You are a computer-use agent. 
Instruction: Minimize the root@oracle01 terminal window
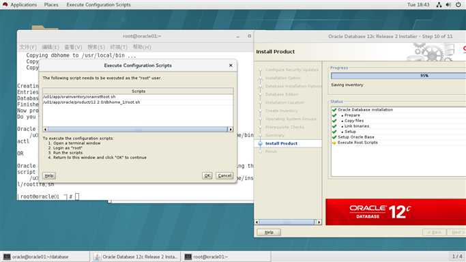(x=237, y=36)
